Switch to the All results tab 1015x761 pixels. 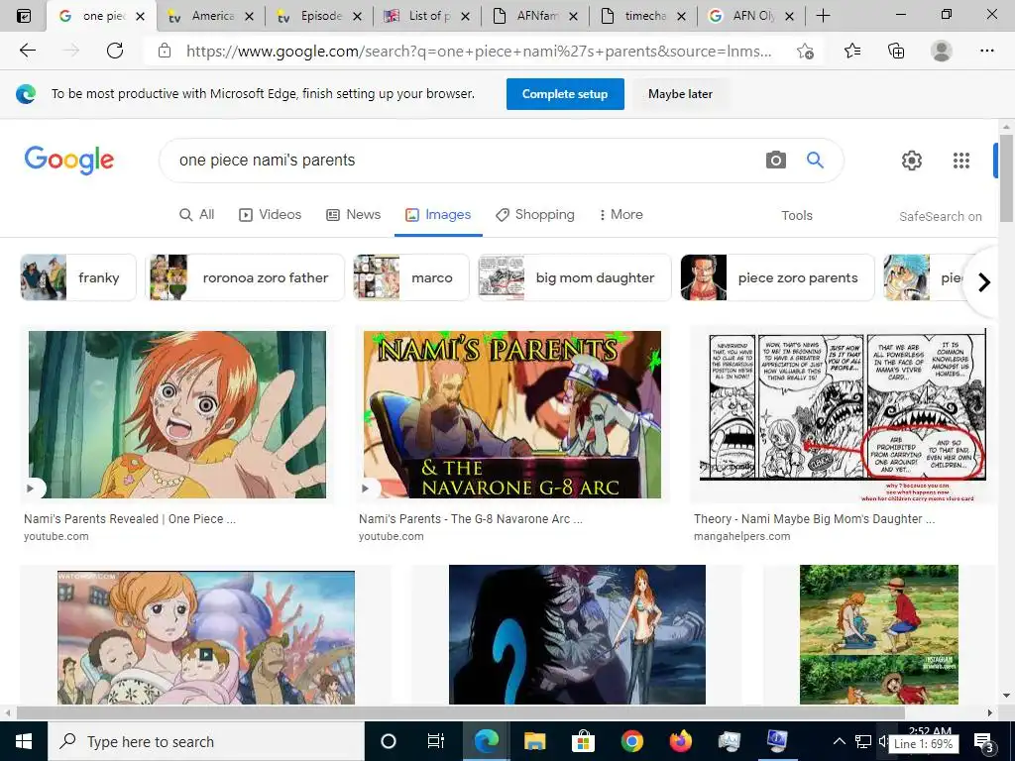pos(196,215)
